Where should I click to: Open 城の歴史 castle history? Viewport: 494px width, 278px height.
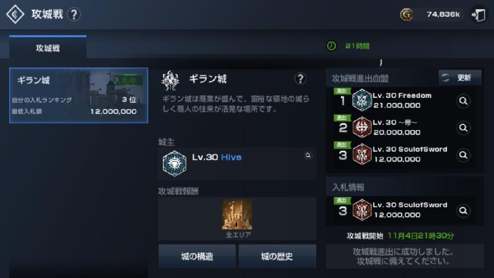pos(277,256)
